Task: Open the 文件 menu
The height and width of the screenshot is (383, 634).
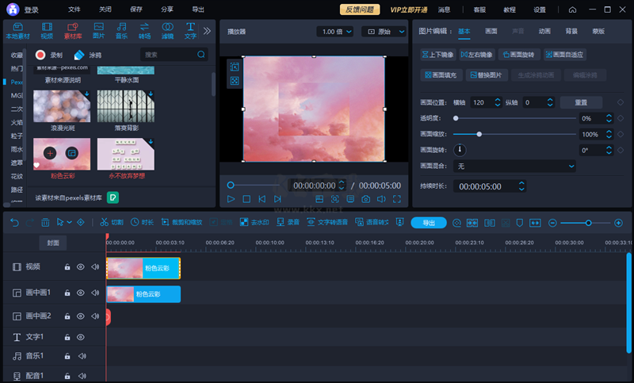Action: pos(74,10)
